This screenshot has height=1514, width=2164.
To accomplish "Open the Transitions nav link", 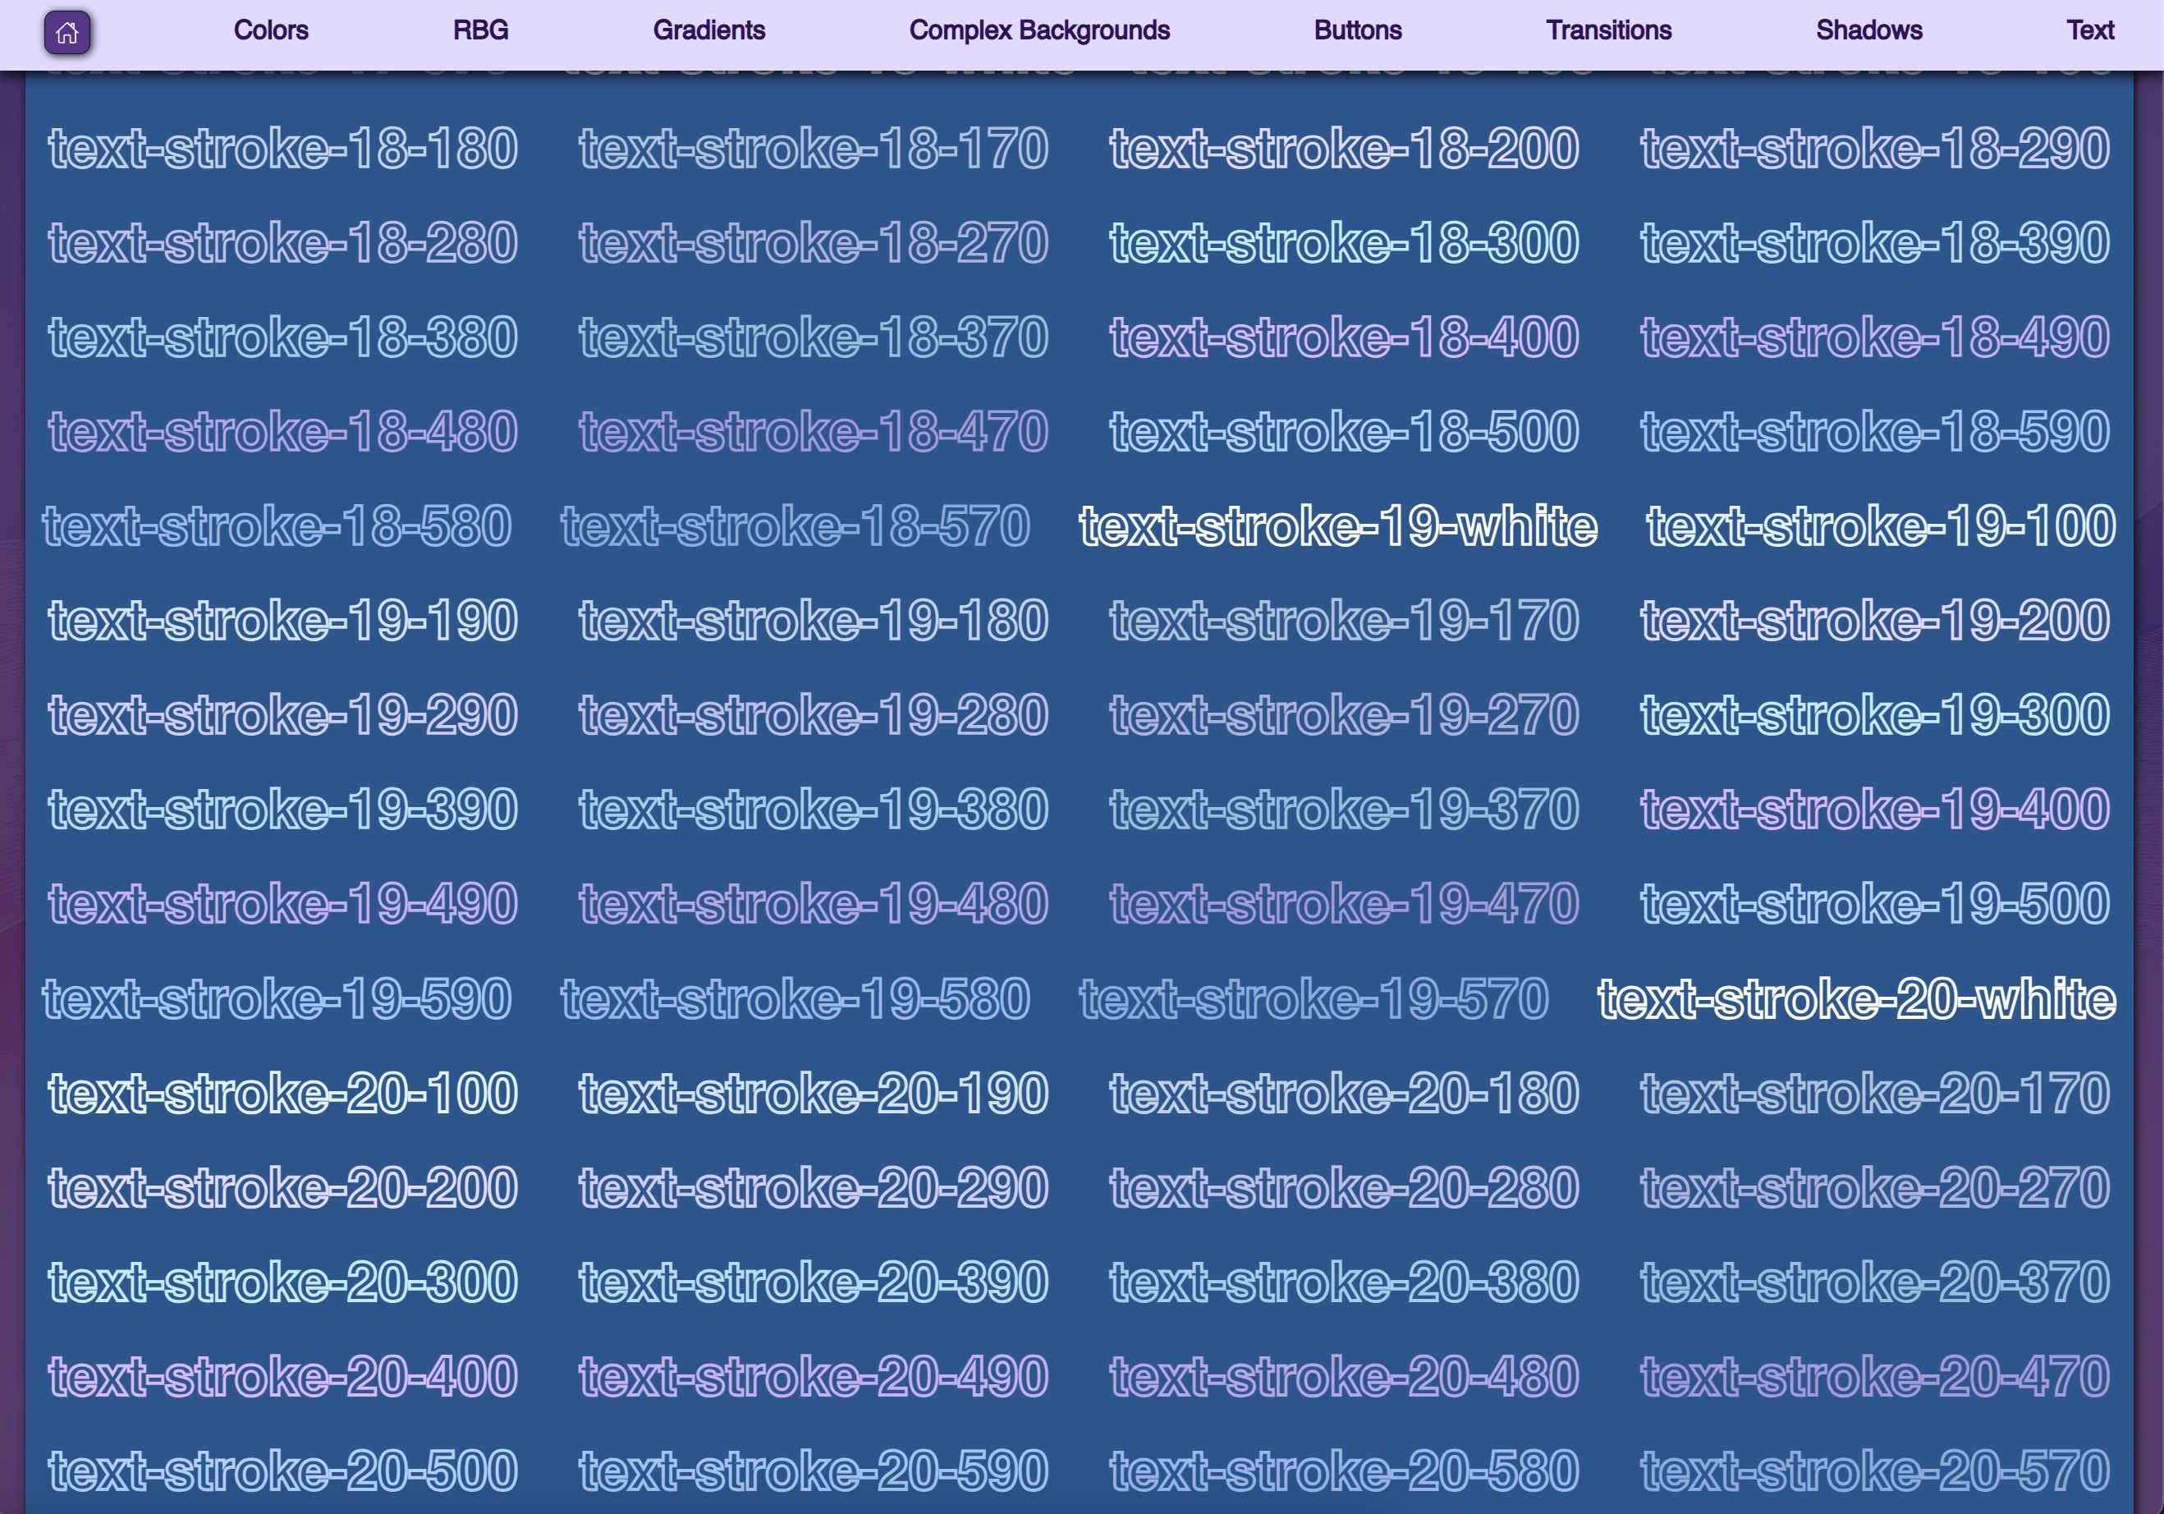I will tap(1608, 30).
